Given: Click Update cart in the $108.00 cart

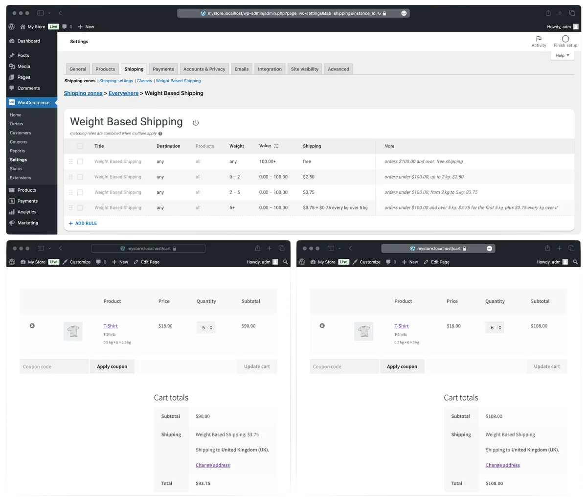Looking at the screenshot, I should [547, 366].
